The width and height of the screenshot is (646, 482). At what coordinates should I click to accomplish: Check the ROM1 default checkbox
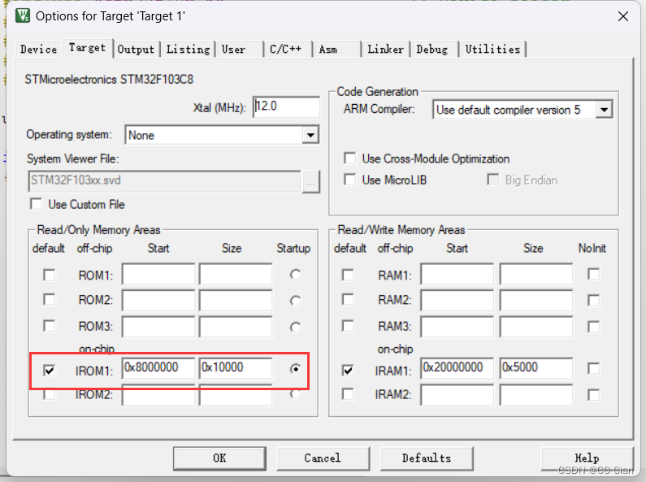49,275
